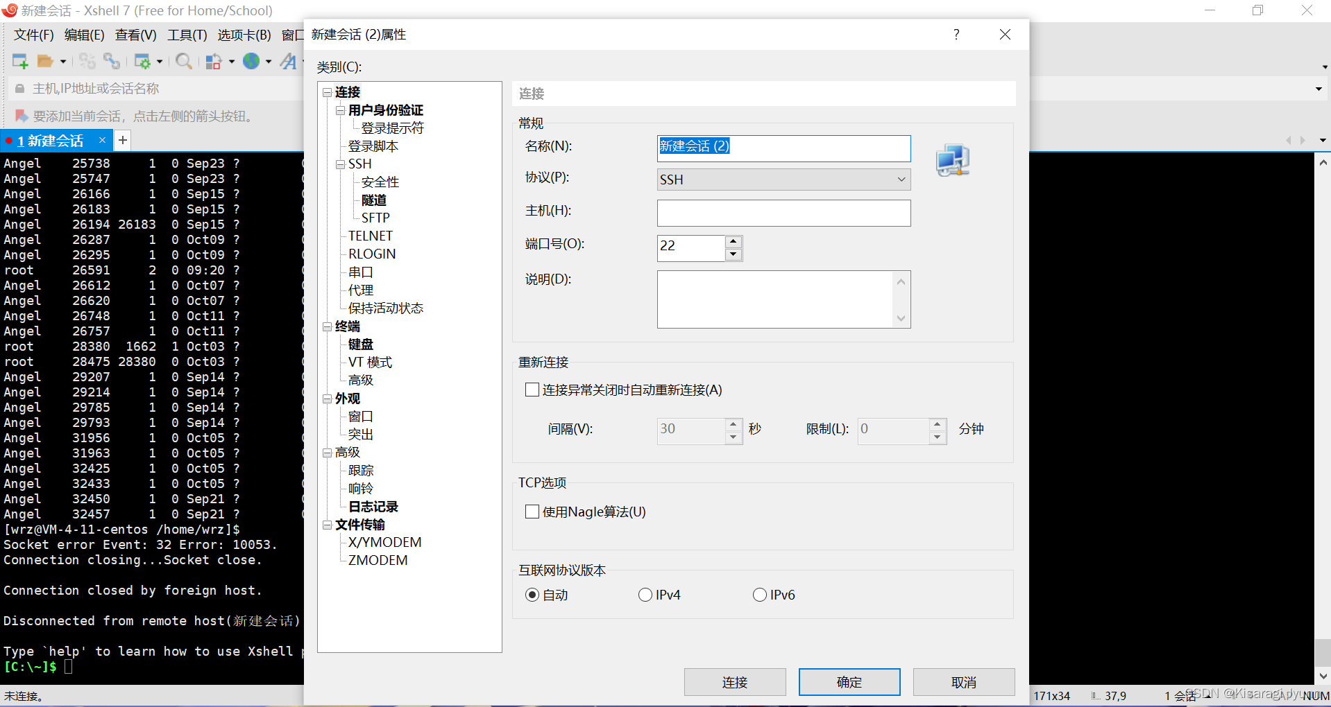Image resolution: width=1331 pixels, height=707 pixels.
Task: Select TELNET in the category tree
Action: click(x=371, y=236)
